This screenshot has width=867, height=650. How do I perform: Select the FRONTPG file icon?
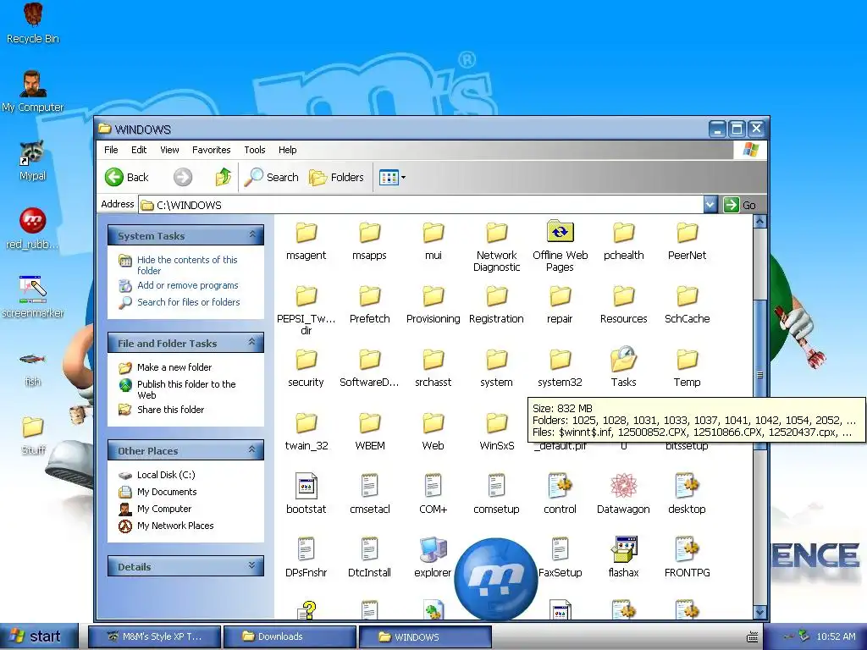click(687, 550)
